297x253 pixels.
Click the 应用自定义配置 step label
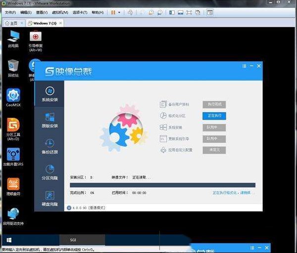pos(180,150)
